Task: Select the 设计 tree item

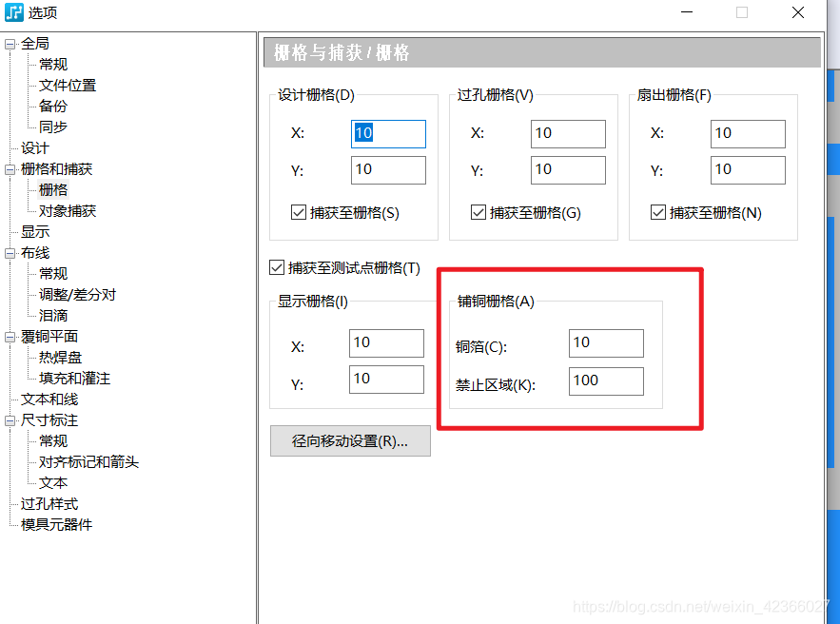Action: [35, 147]
